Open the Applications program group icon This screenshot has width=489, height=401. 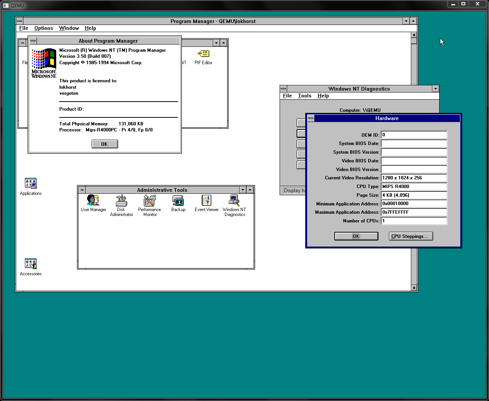click(31, 184)
